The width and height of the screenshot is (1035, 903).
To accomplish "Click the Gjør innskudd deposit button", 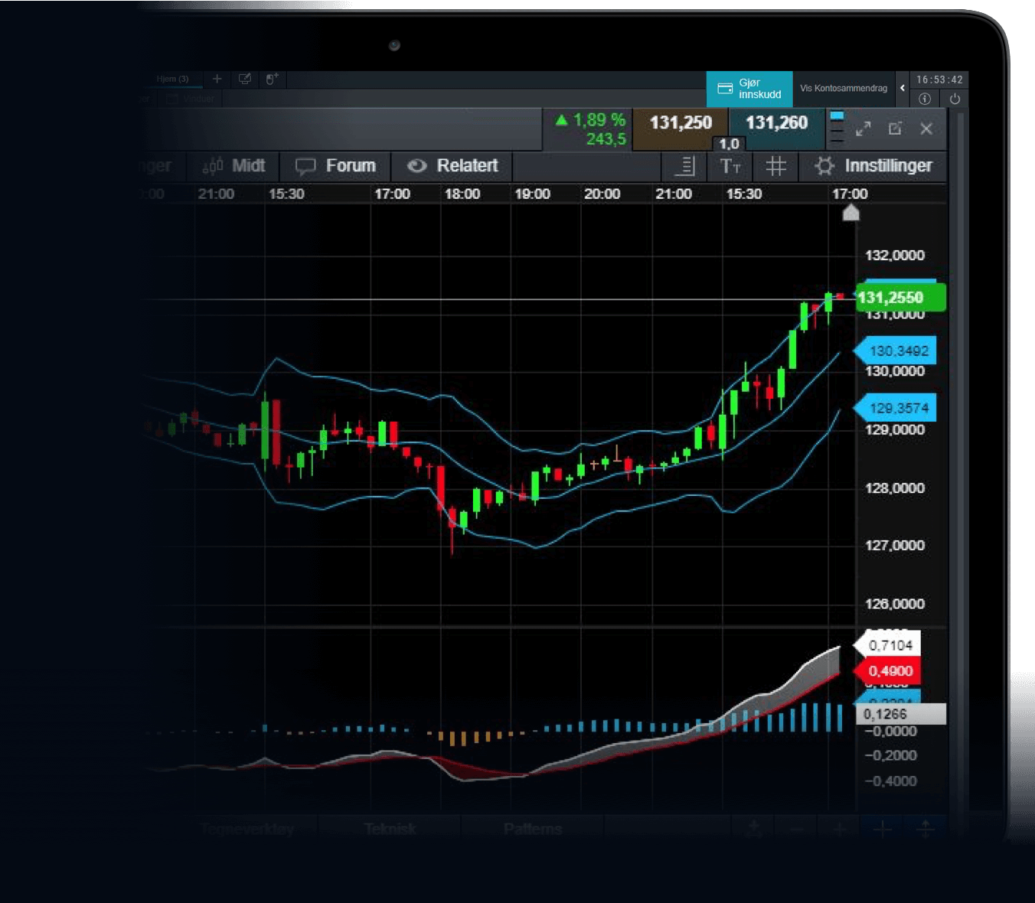I will pos(749,89).
